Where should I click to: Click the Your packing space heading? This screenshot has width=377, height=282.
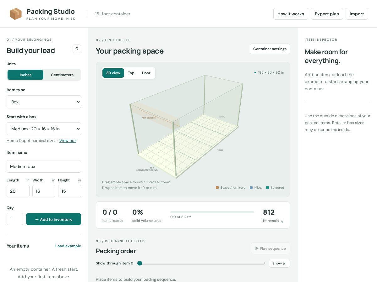pyautogui.click(x=129, y=51)
